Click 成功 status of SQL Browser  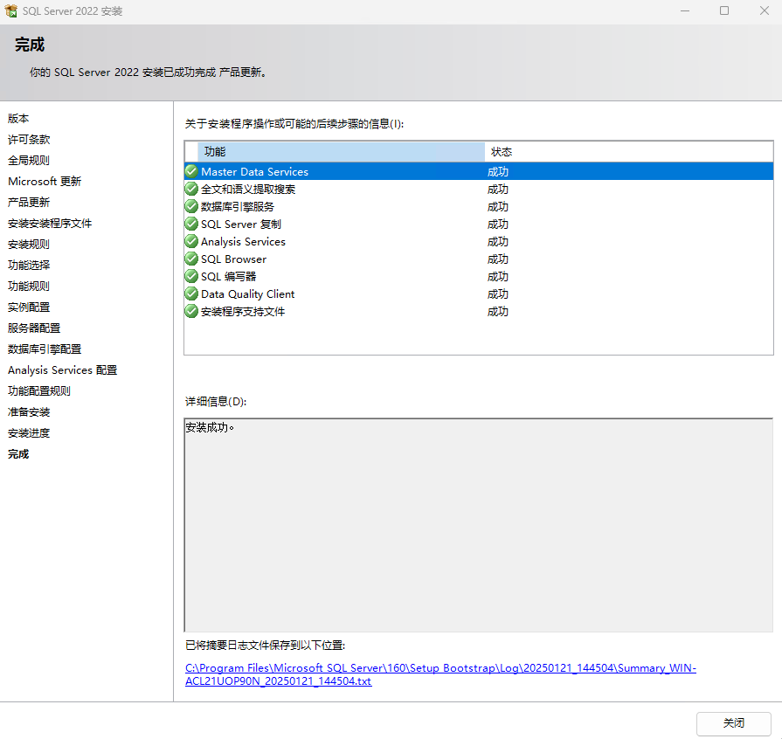498,259
